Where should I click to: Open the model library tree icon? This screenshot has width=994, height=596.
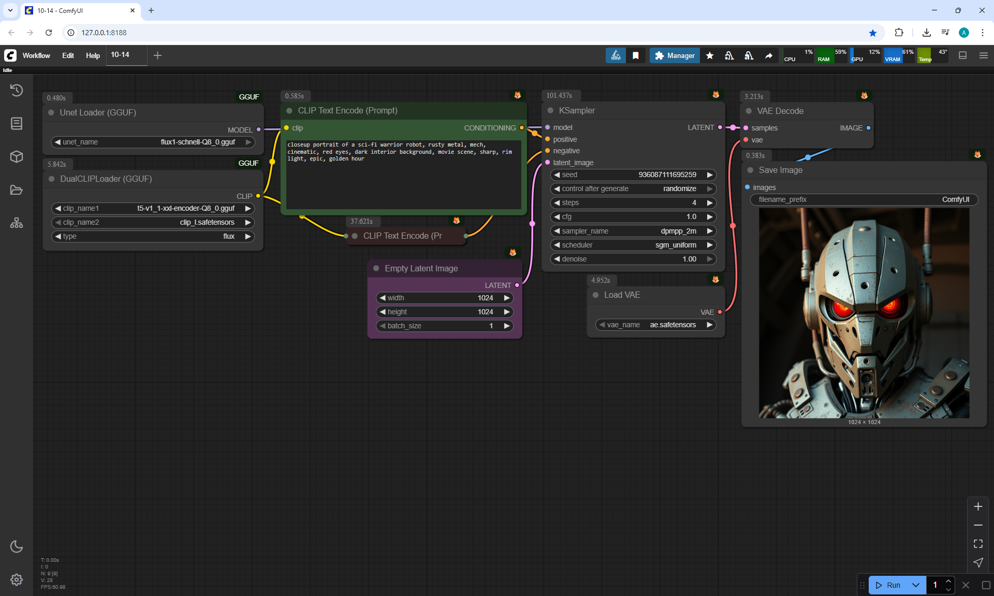tap(17, 223)
